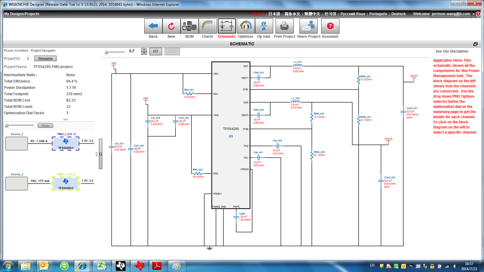
Task: Start a new design with New icon
Action: (172, 26)
